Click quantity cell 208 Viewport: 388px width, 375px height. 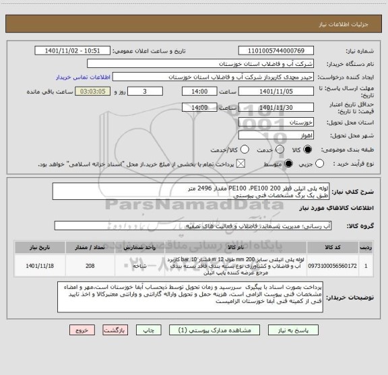pos(90,266)
